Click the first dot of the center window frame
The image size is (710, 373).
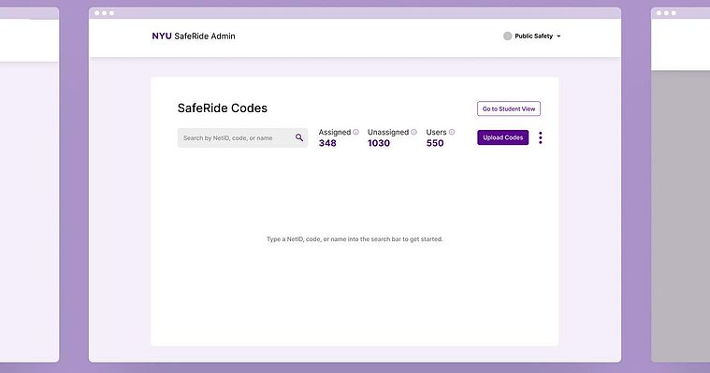pyautogui.click(x=97, y=13)
